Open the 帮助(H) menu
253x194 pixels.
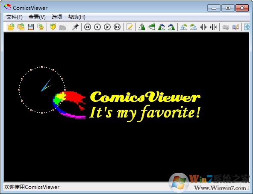point(76,17)
